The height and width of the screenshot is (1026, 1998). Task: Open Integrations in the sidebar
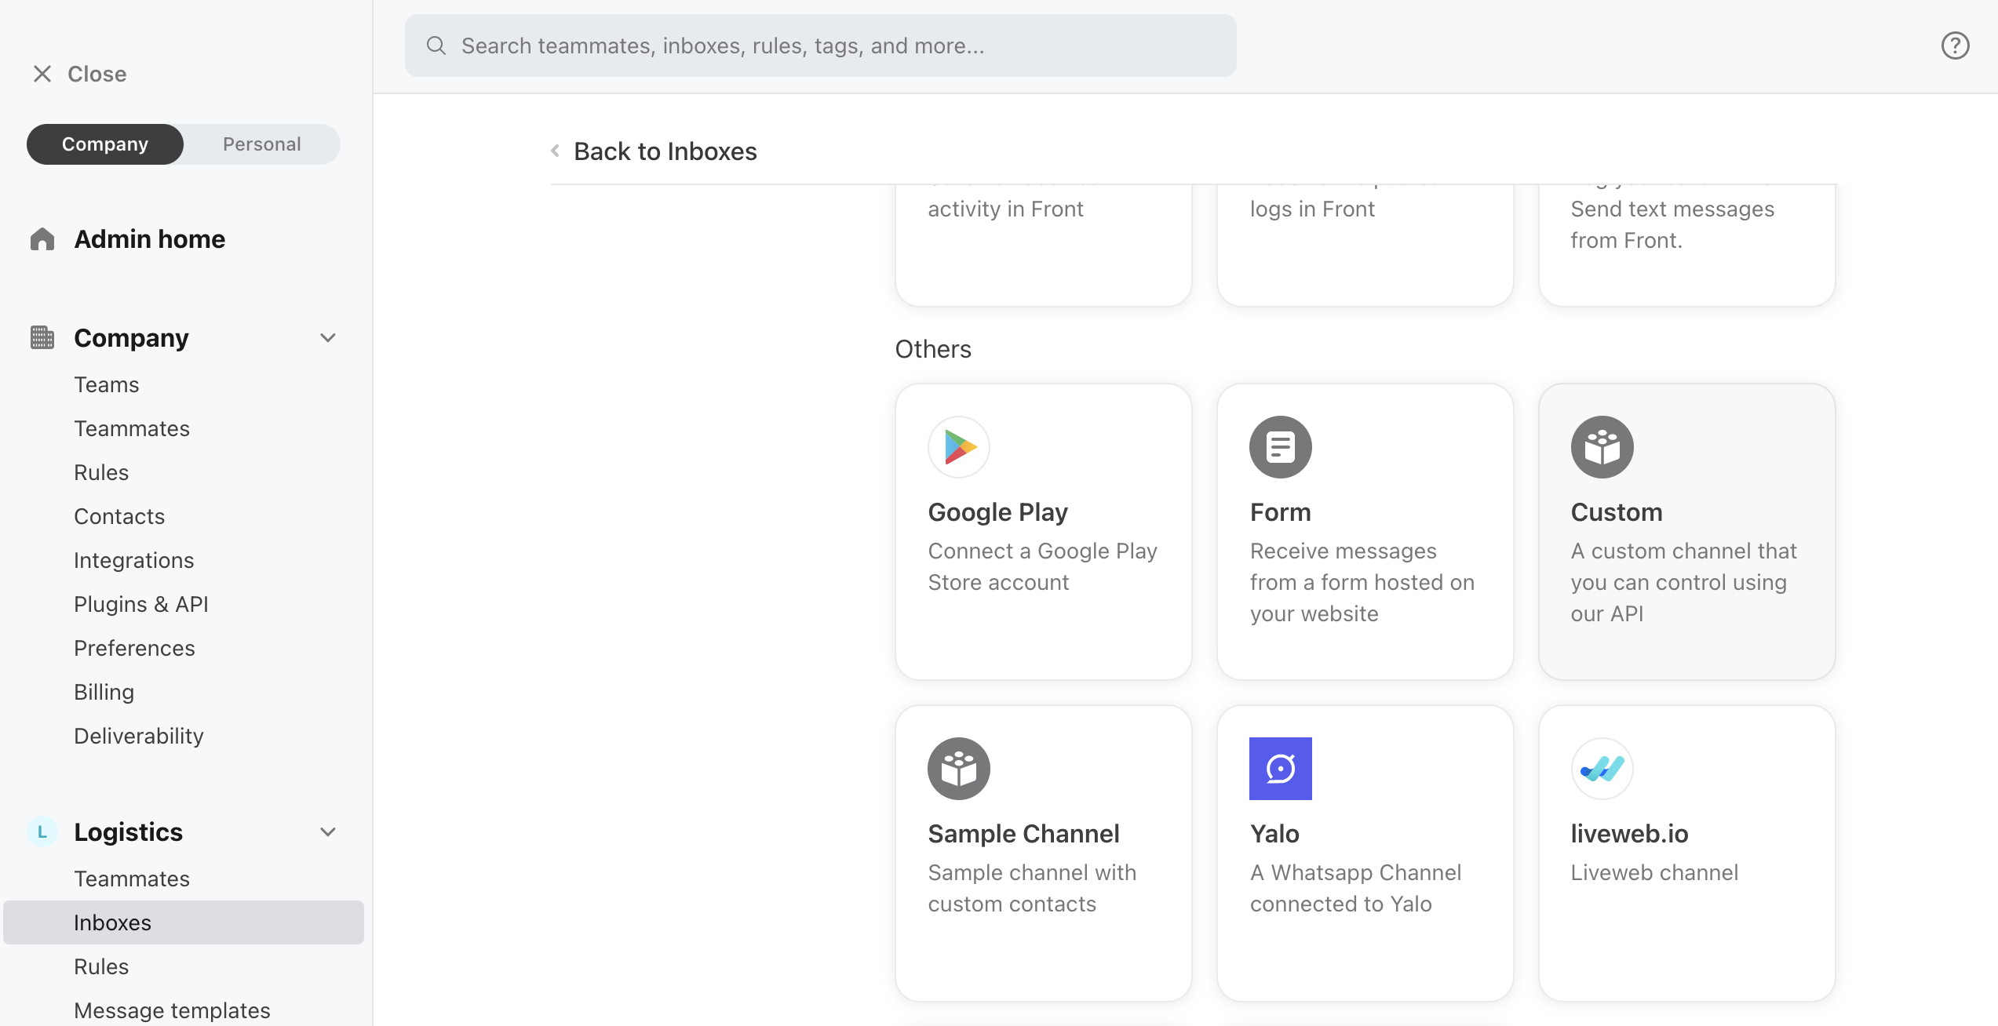click(x=133, y=560)
